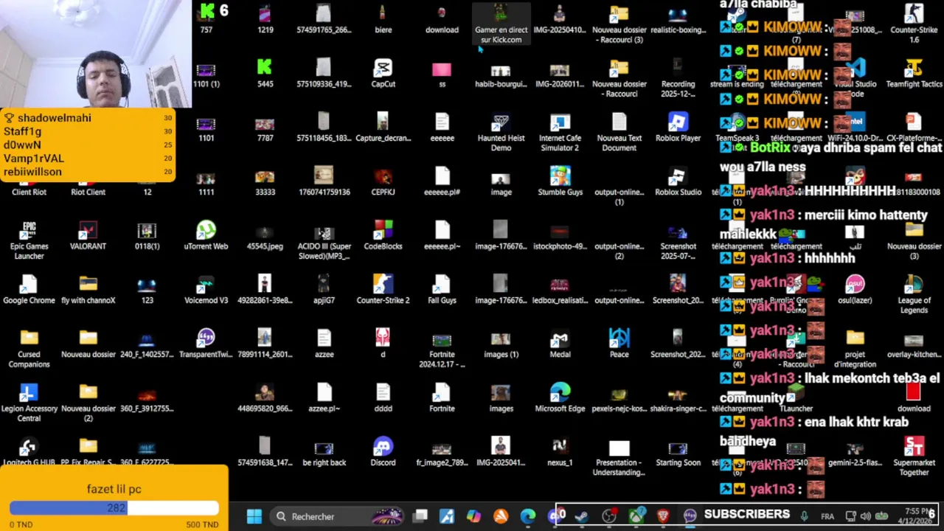Viewport: 944px width, 531px height.
Task: Open the 'Logitech G HUB' desktop shortcut
Action: pos(29,452)
